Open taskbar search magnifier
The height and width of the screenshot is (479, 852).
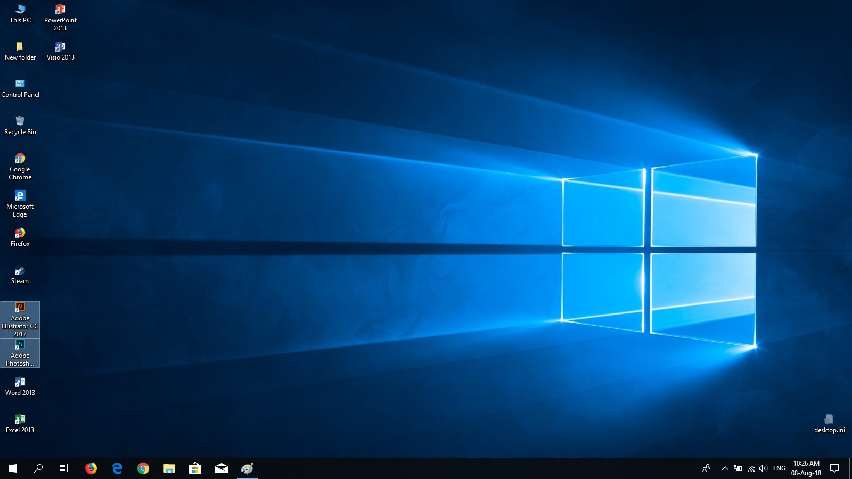pos(38,468)
